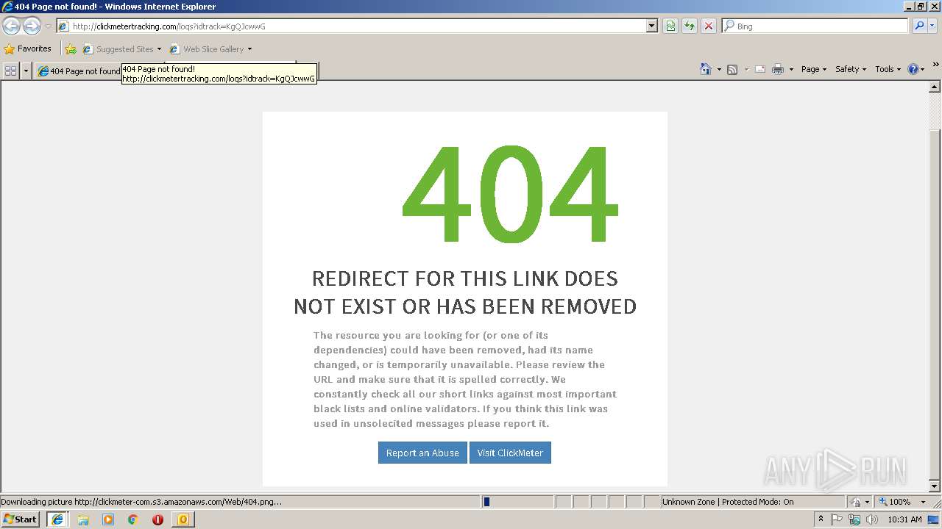Click Unknown Zone Protected Mode status text

[727, 502]
